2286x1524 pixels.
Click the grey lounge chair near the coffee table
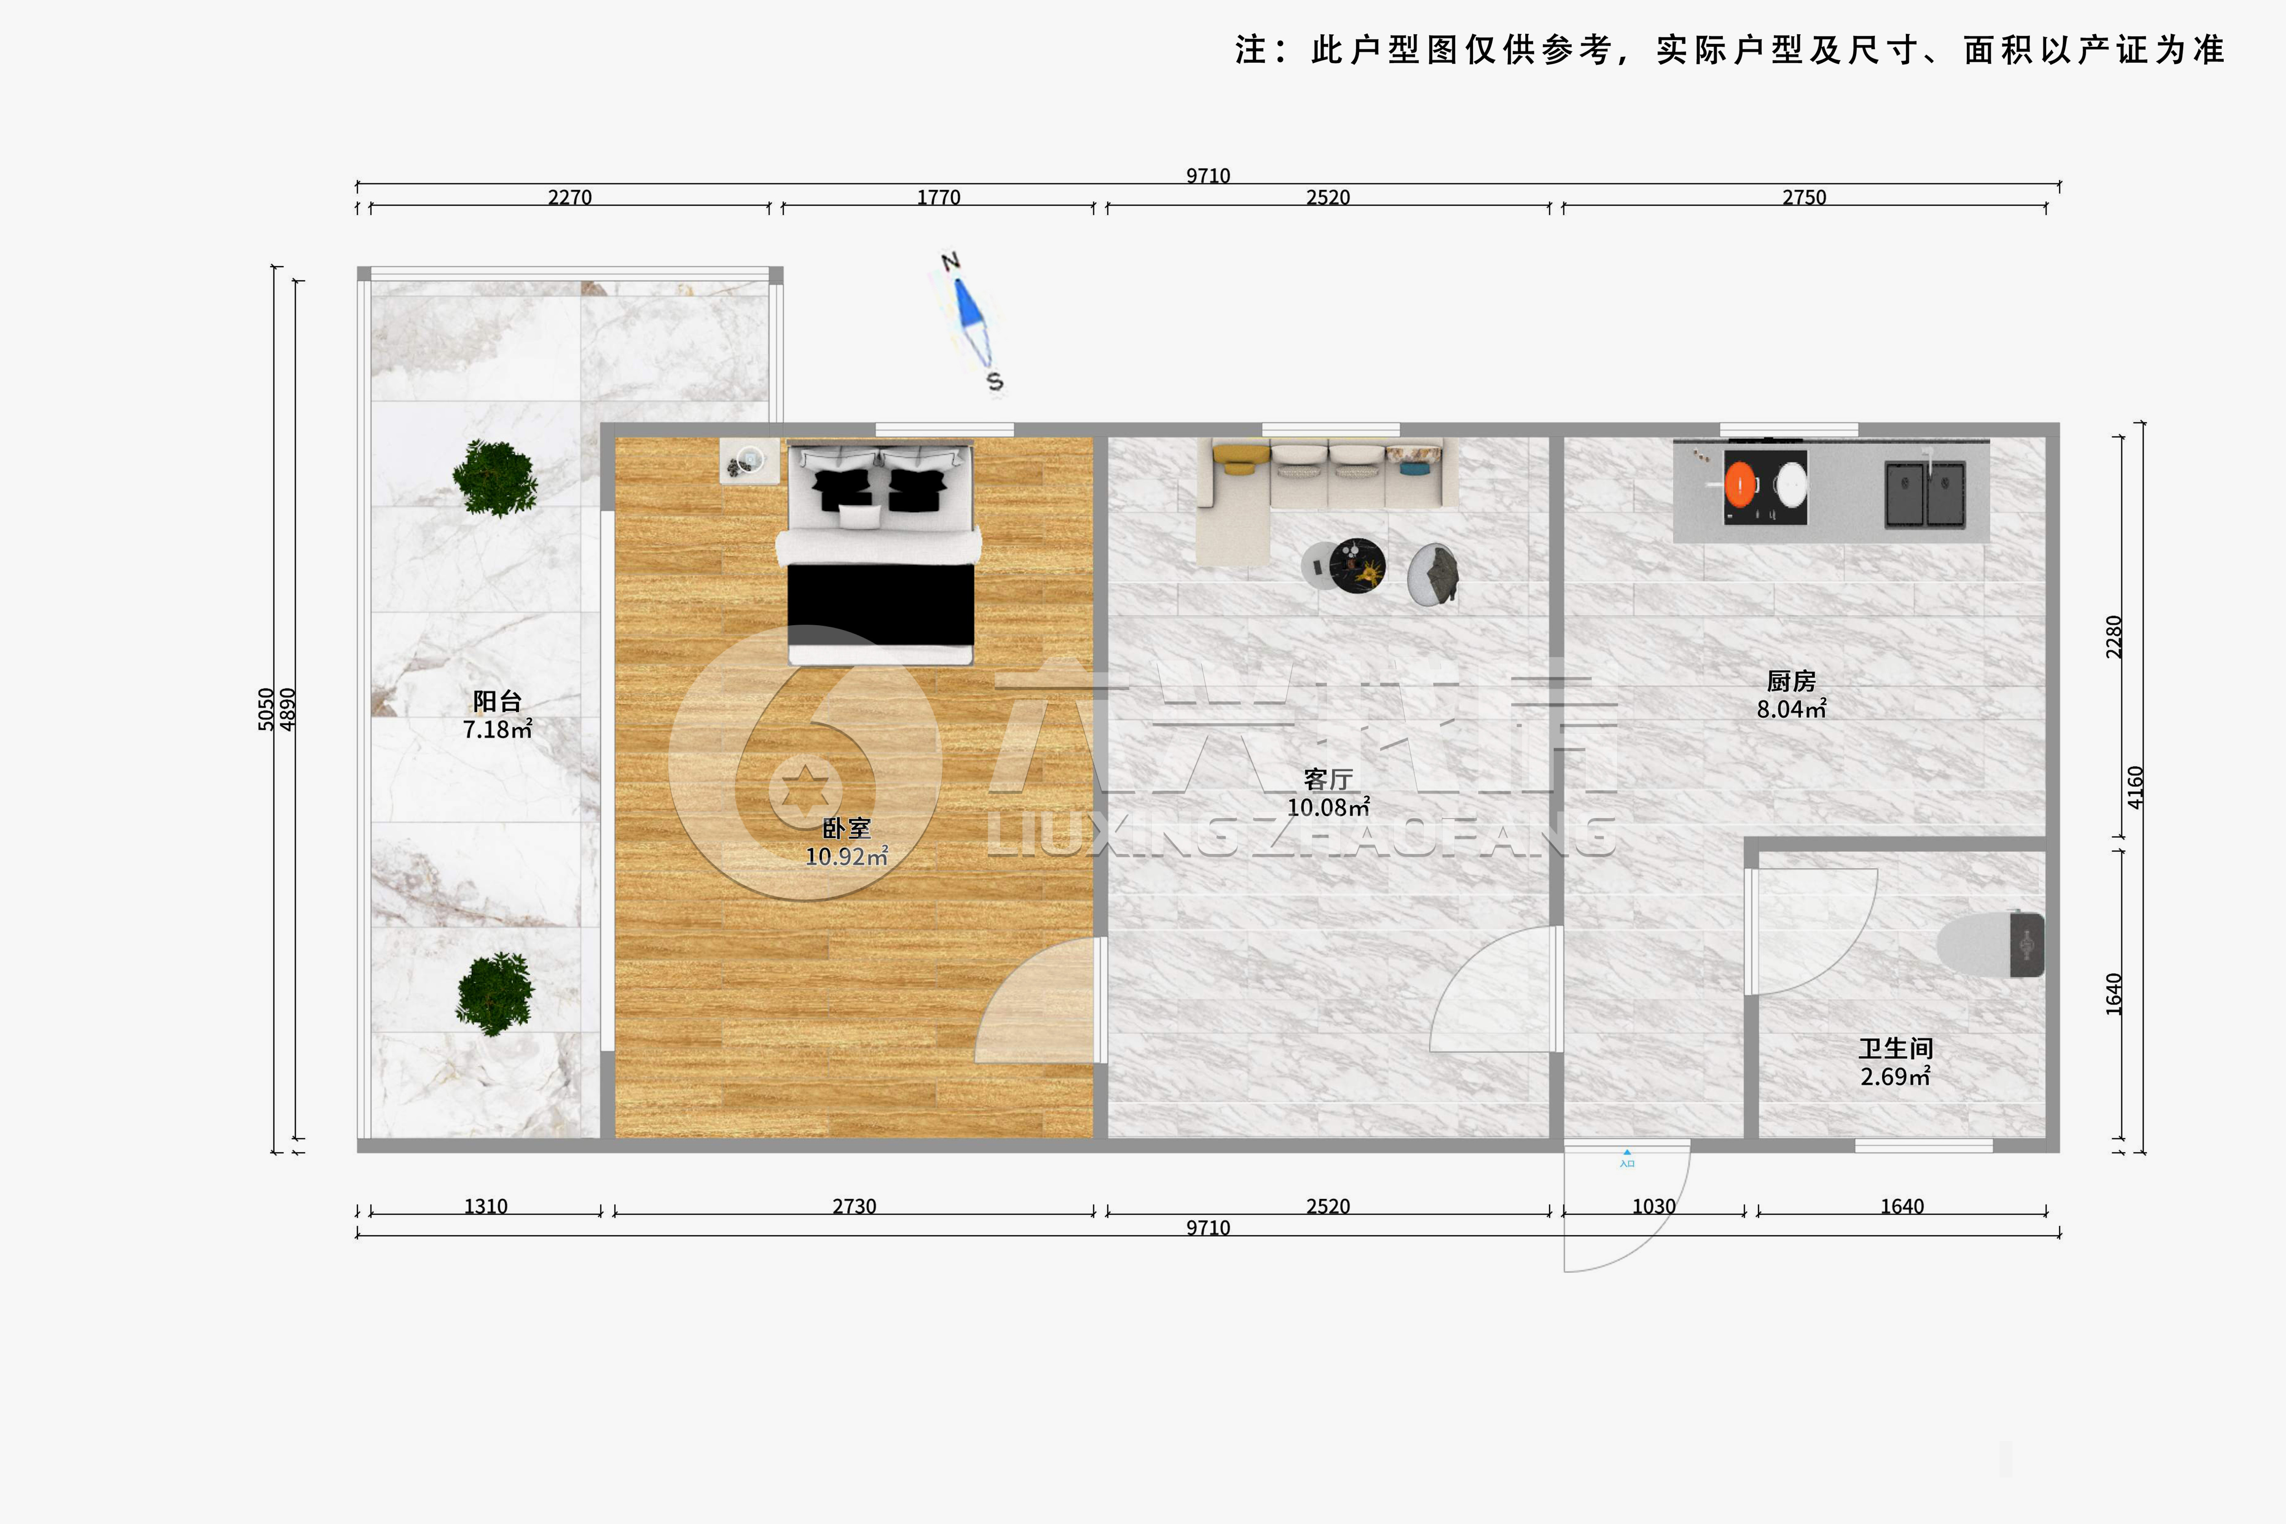click(1433, 574)
